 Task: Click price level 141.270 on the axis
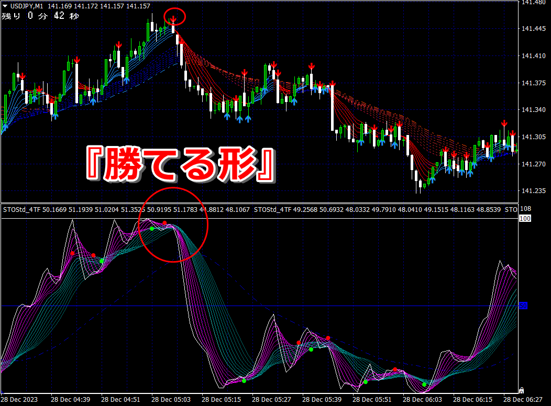[x=533, y=164]
